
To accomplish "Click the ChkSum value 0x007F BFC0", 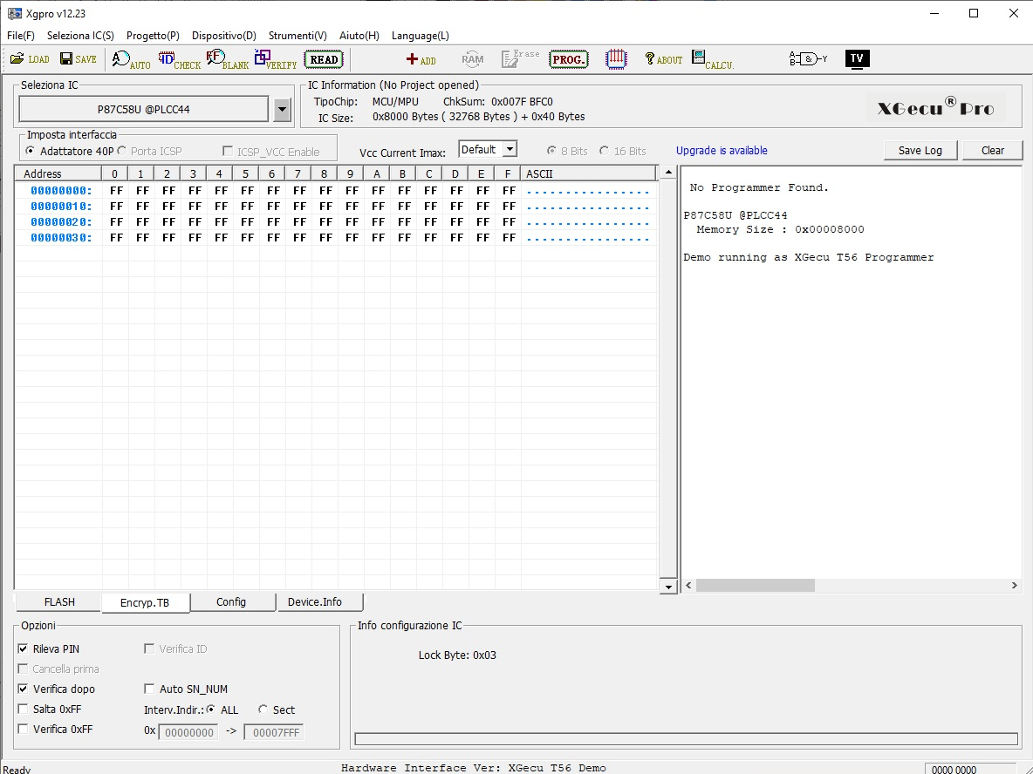I will 522,102.
